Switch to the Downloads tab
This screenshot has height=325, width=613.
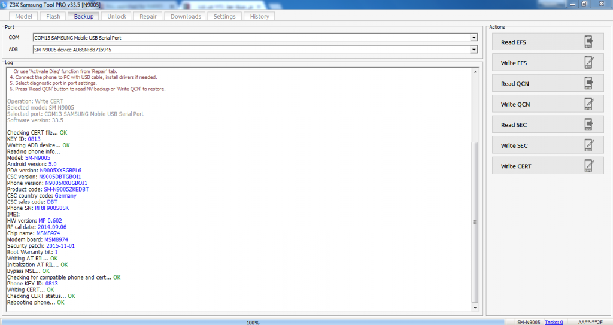tap(186, 16)
